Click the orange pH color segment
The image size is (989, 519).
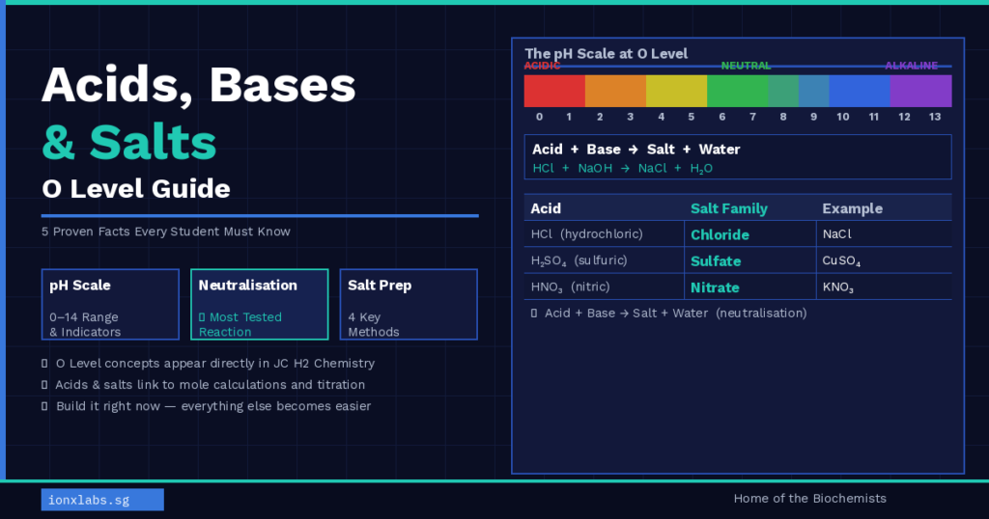tap(615, 91)
